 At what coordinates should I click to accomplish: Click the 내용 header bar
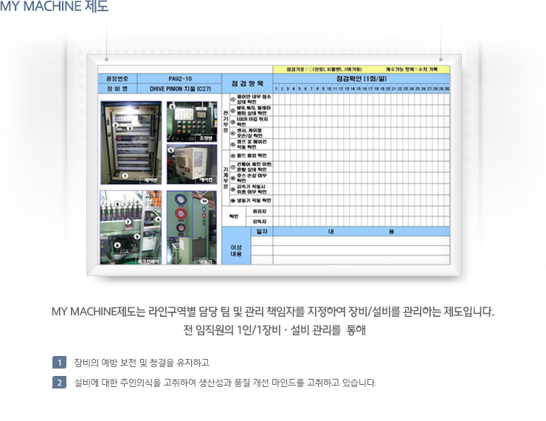tap(362, 231)
